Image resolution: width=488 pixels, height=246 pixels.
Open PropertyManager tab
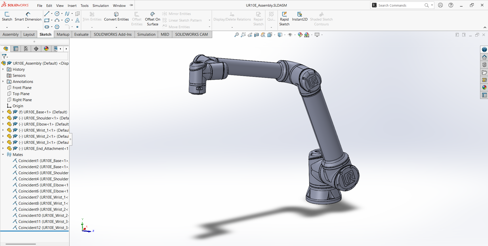[16, 49]
